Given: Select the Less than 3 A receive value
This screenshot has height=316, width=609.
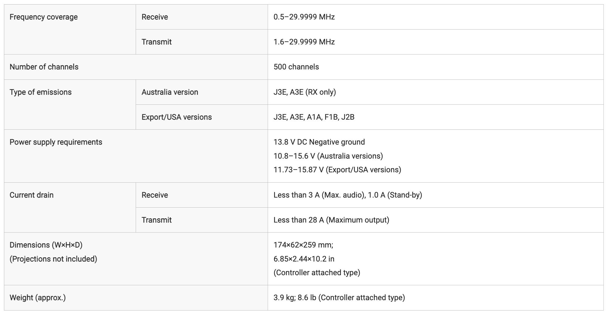Looking at the screenshot, I should (348, 195).
